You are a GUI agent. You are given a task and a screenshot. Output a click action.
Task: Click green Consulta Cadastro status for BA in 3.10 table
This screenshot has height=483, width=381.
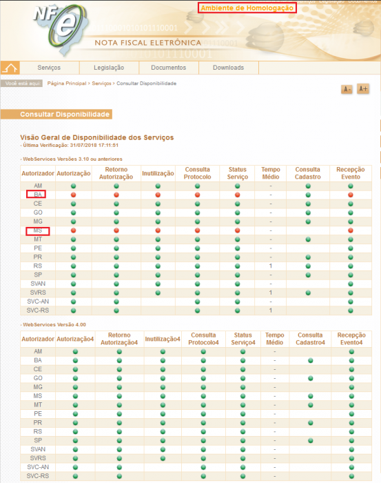click(308, 195)
